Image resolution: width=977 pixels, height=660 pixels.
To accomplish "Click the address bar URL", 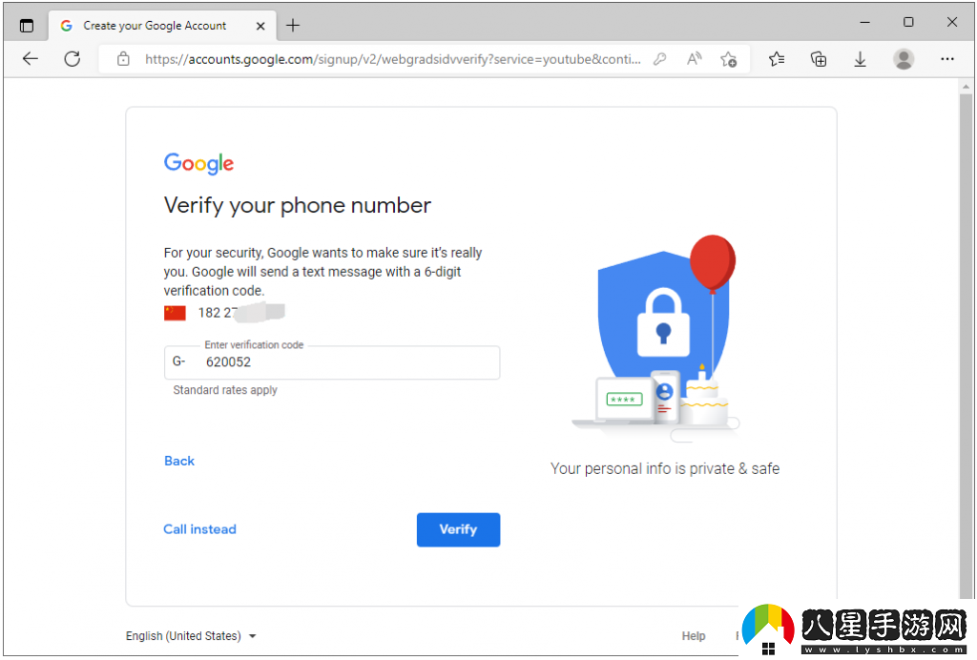I will (x=391, y=59).
